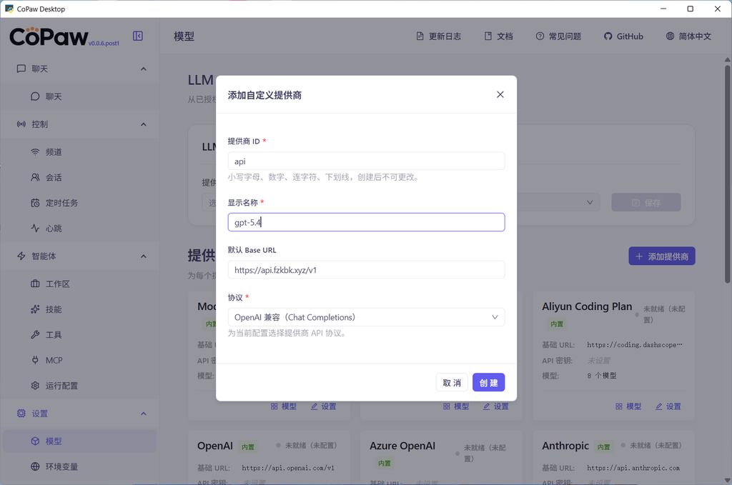Open the 协议 protocol dropdown
Viewport: 732px width, 485px height.
point(366,317)
